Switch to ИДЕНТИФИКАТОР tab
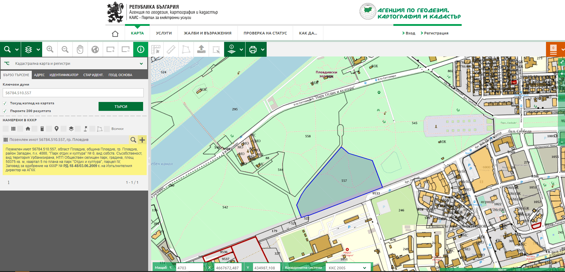The image size is (565, 272). click(x=64, y=75)
